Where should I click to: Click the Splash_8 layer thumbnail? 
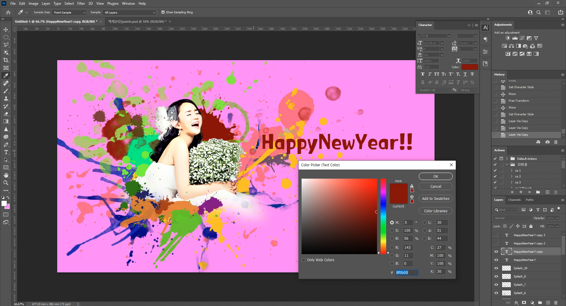[x=506, y=277]
